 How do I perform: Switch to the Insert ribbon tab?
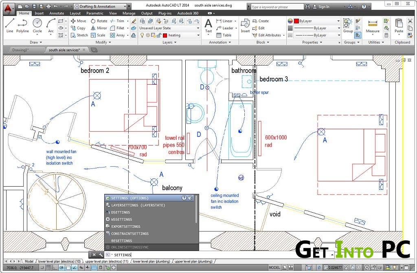39,13
